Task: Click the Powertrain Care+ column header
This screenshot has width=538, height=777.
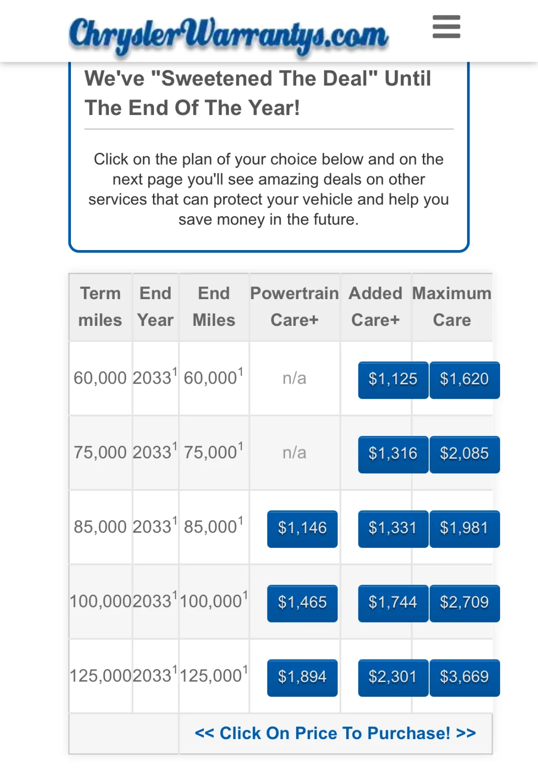Action: pos(294,307)
